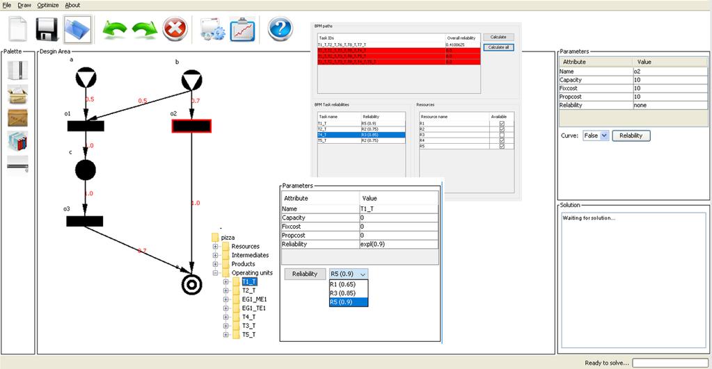Open the Curve False dropdown
The height and width of the screenshot is (369, 712).
point(596,136)
